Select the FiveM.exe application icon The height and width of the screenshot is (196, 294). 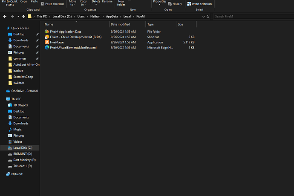(x=47, y=42)
